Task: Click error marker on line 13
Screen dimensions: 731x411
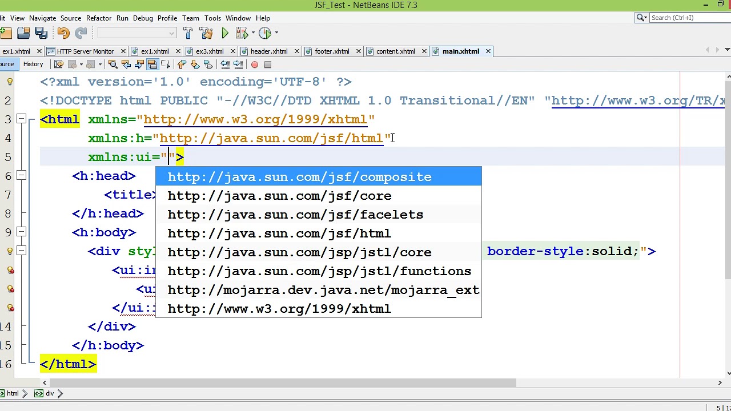Action: [x=10, y=308]
